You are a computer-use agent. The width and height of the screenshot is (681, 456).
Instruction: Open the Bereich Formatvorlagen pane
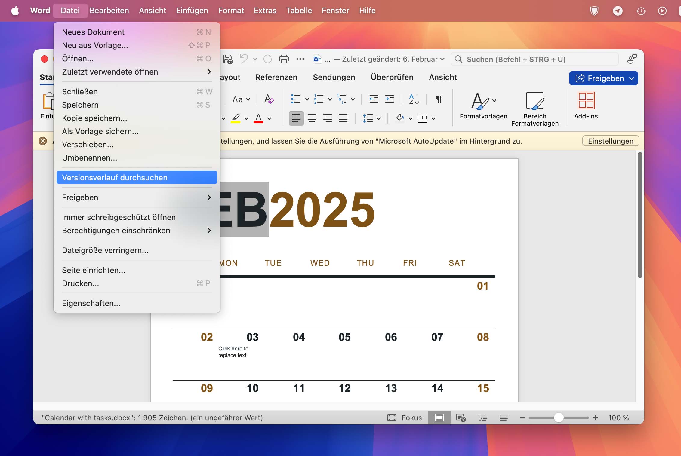535,109
